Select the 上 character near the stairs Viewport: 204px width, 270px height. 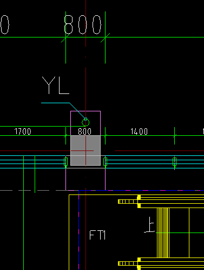150,224
